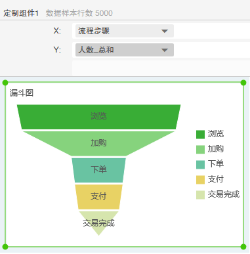Click the arrow of the 人数_总和 dropdown

pos(165,50)
